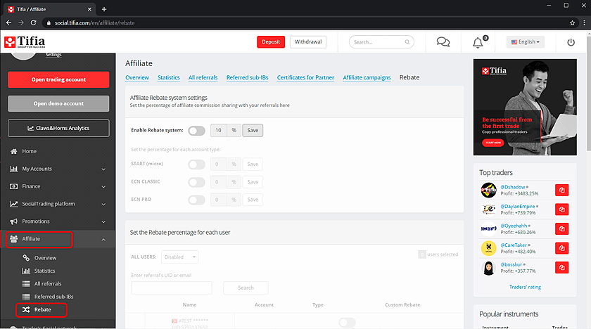Log out with the power icon
This screenshot has width=591, height=329.
click(x=571, y=42)
